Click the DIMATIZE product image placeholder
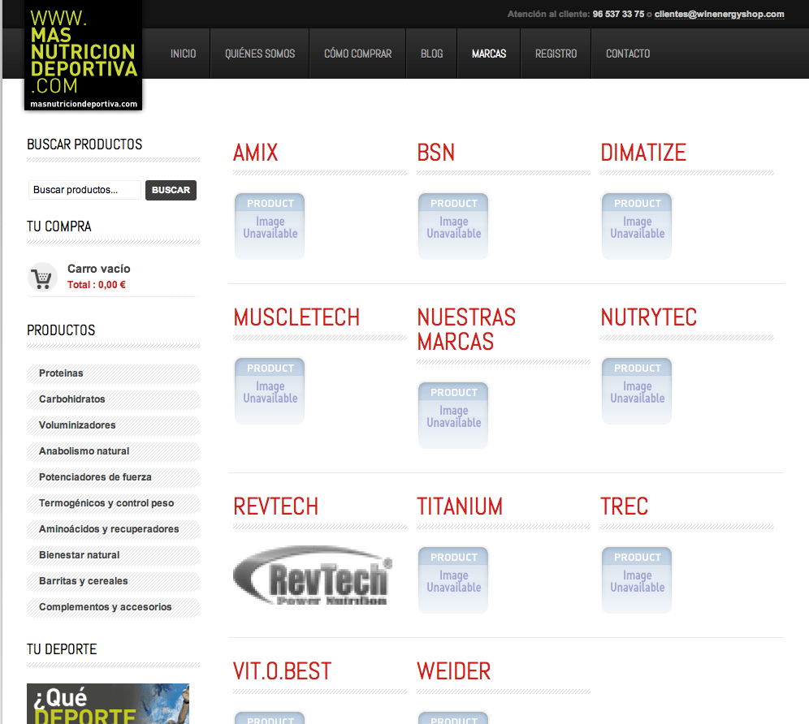 coord(637,226)
